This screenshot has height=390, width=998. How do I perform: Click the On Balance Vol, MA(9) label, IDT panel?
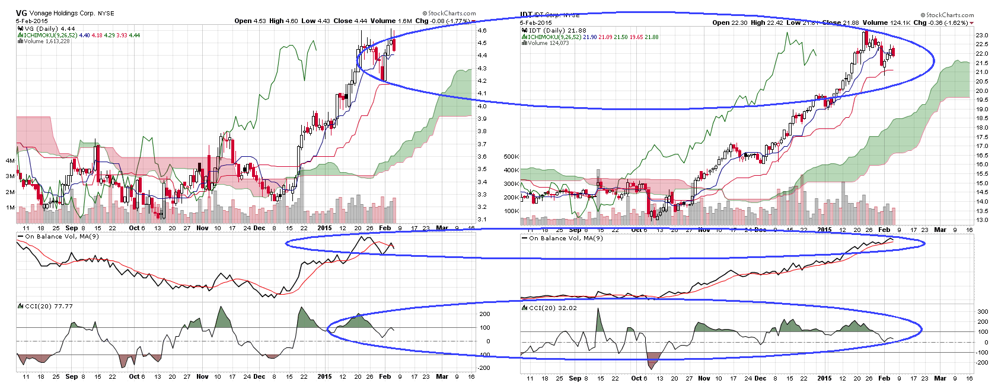point(566,238)
